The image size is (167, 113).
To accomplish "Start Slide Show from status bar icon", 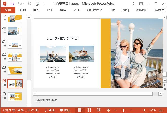I will click(108, 110).
